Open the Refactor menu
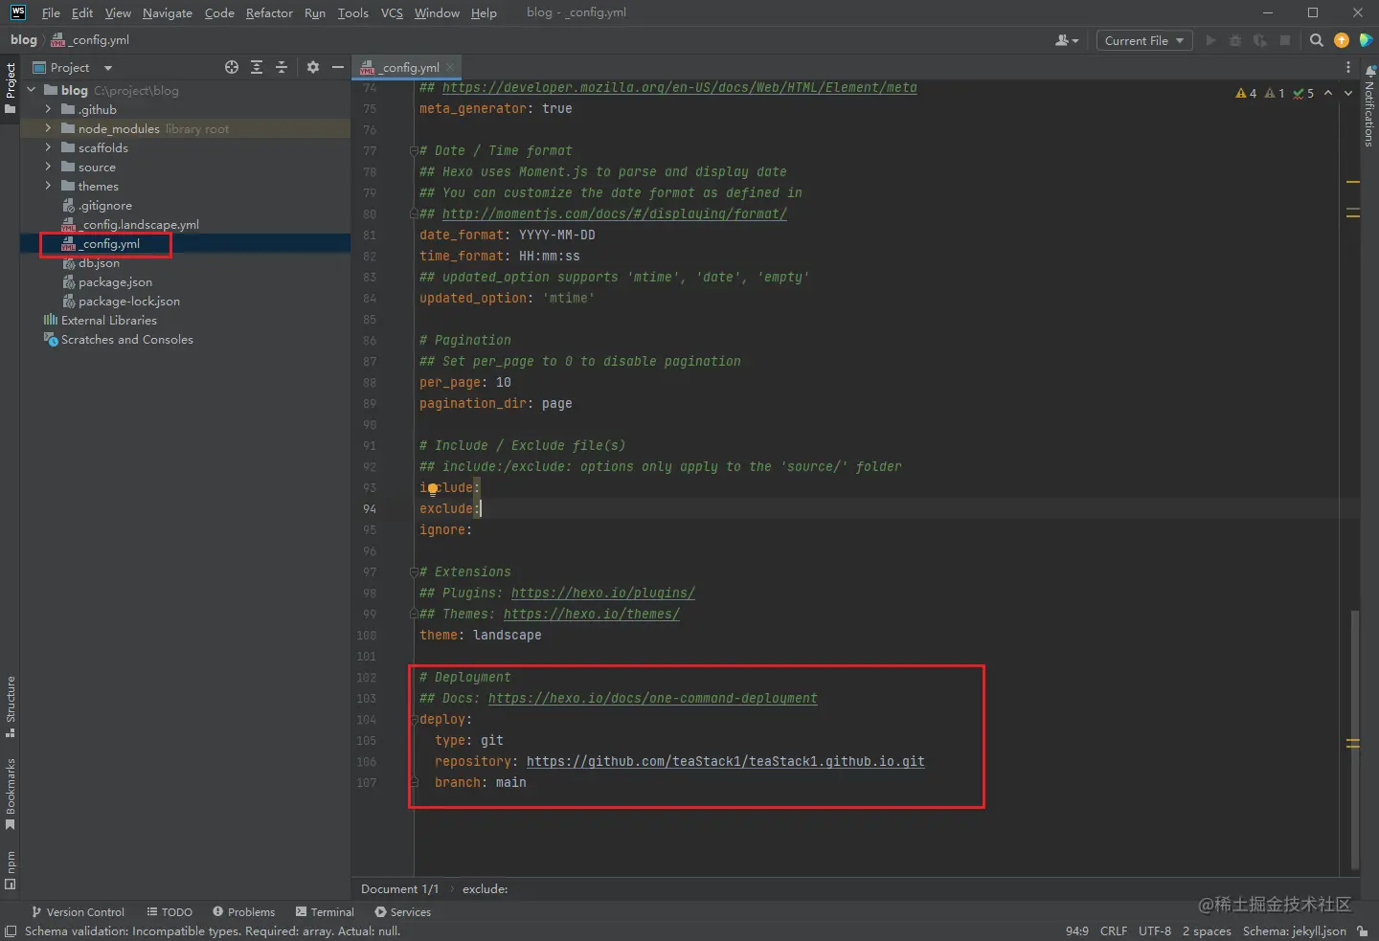The width and height of the screenshot is (1379, 941). click(x=269, y=12)
